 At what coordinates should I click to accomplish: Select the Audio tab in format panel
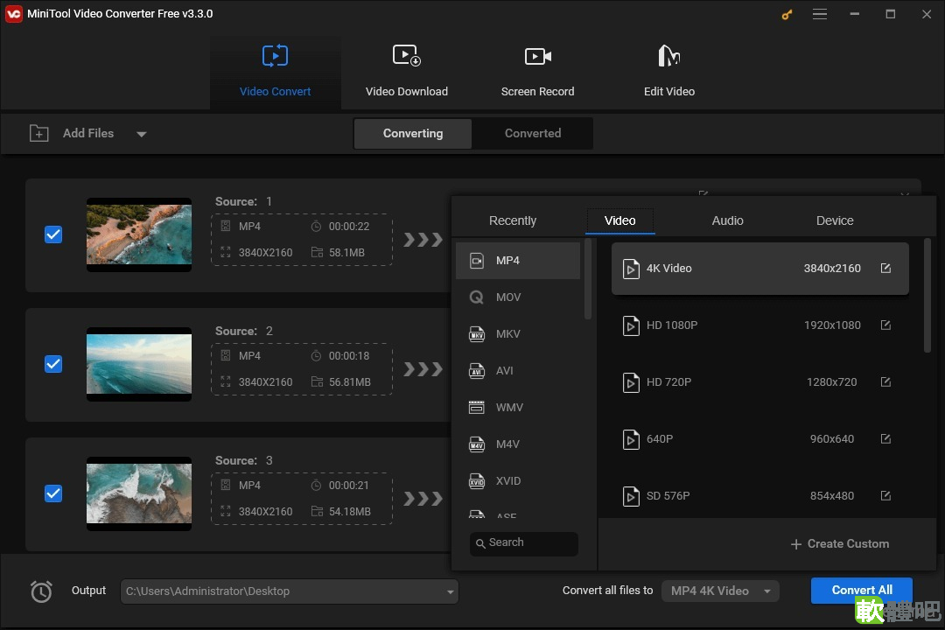[727, 220]
